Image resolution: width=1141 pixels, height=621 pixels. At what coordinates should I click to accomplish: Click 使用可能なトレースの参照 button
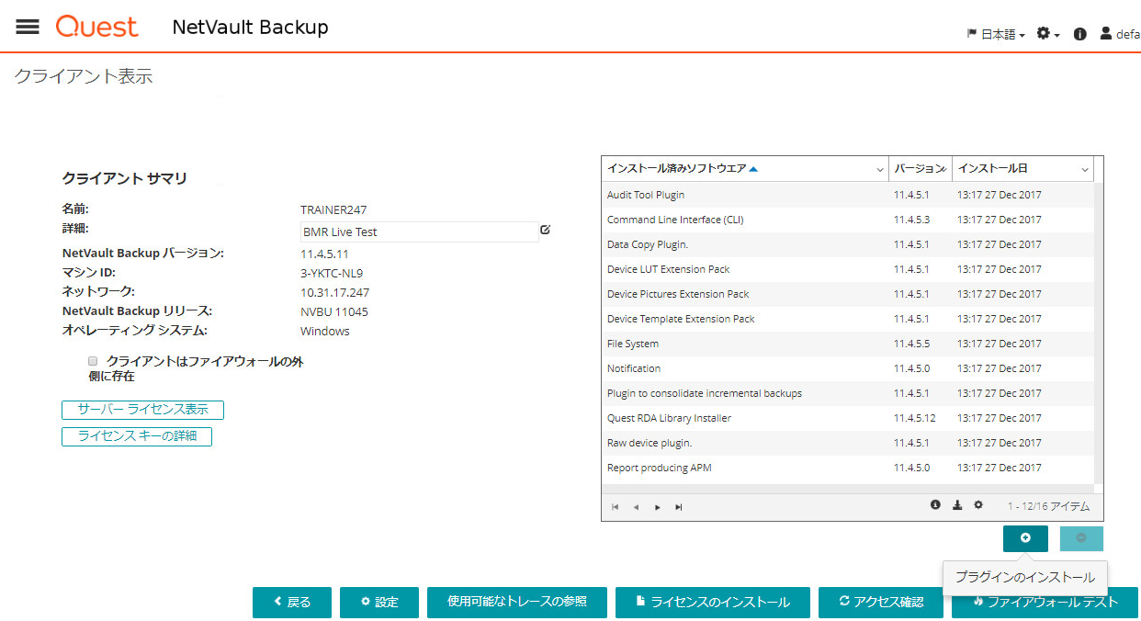coord(517,603)
